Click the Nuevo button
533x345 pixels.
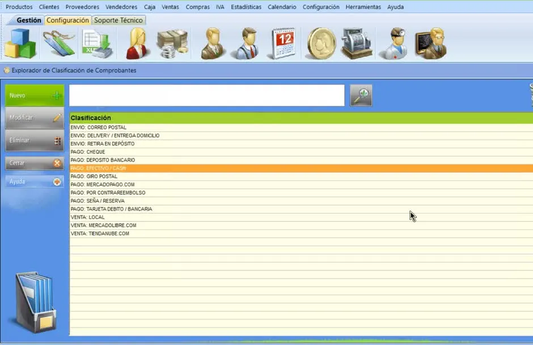click(x=35, y=95)
